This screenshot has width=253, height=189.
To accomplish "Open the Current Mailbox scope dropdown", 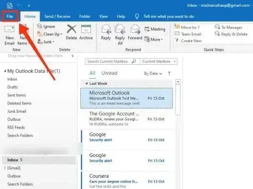I will pos(158,61).
